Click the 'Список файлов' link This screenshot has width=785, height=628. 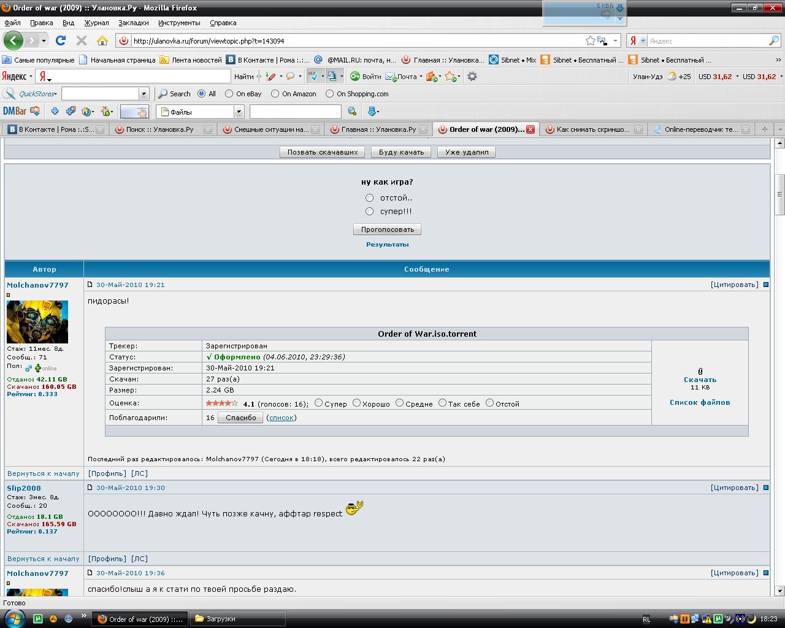coord(699,402)
